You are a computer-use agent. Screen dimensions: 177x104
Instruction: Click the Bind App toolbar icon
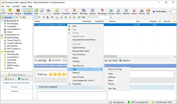[84, 11]
